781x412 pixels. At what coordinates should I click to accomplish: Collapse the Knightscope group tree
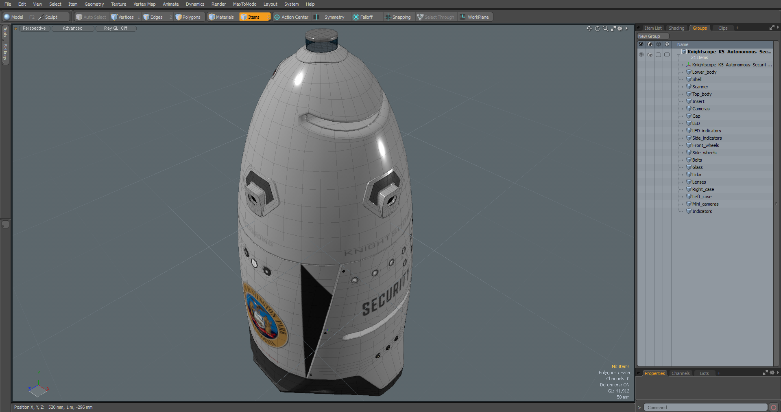pyautogui.click(x=678, y=54)
